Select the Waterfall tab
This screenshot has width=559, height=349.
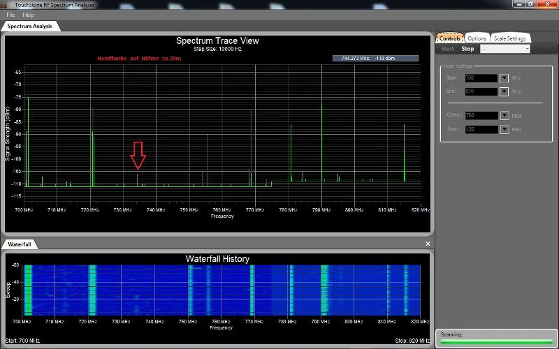click(x=20, y=244)
